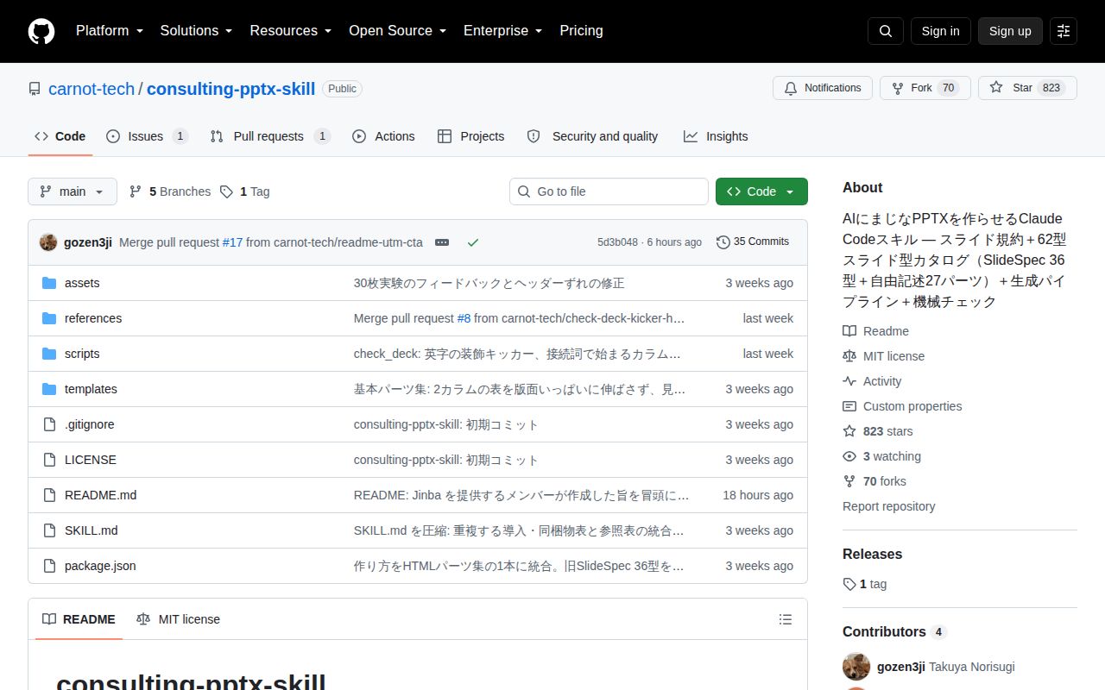This screenshot has width=1105, height=690.
Task: Expand the Solutions menu
Action: 196,31
